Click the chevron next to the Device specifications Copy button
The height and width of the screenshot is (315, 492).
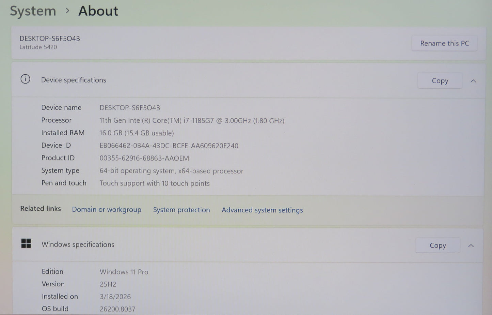click(473, 81)
